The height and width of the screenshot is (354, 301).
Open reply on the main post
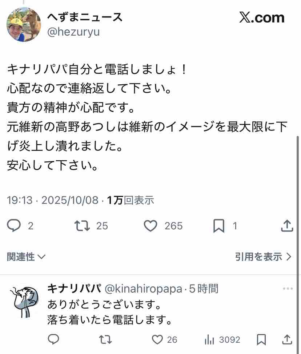pyautogui.click(x=14, y=226)
